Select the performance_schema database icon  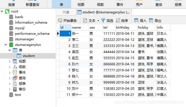[x=11, y=34]
